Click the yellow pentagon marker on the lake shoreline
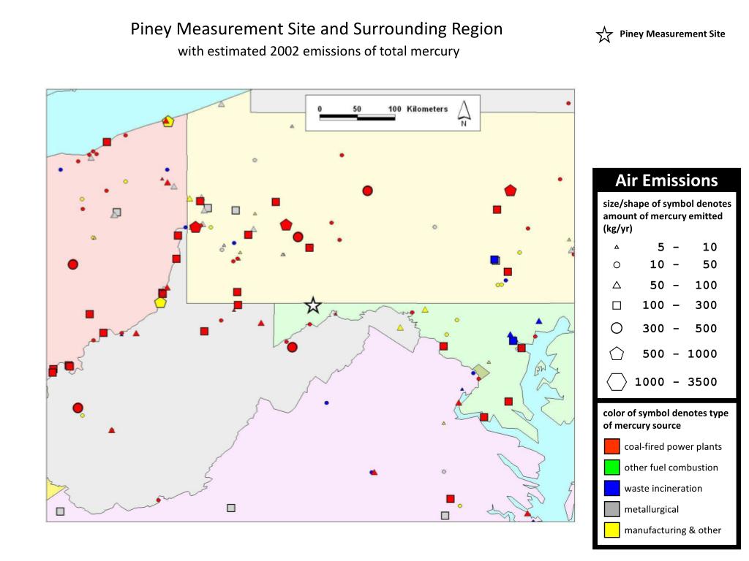This screenshot has width=749, height=561. tap(168, 121)
